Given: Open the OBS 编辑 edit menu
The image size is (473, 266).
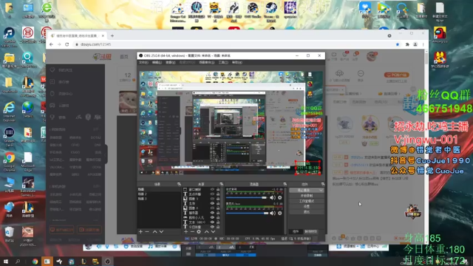Looking at the screenshot, I should (x=157, y=62).
